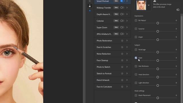Uncheck the Gaze checkbox

[136, 58]
